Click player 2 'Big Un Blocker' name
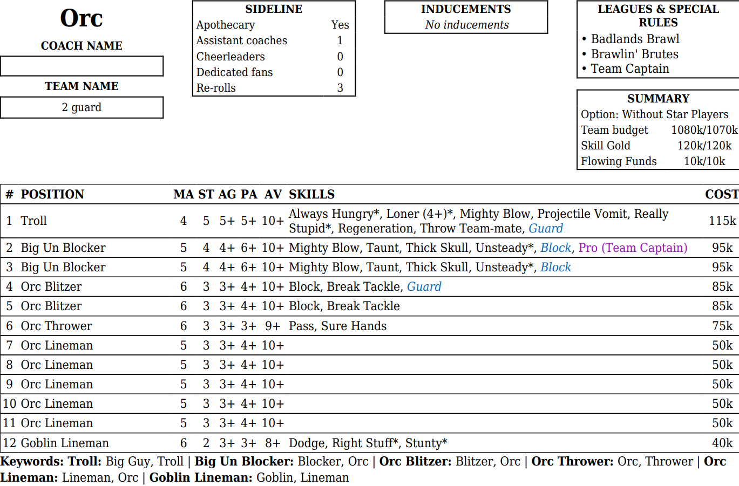 (x=63, y=248)
